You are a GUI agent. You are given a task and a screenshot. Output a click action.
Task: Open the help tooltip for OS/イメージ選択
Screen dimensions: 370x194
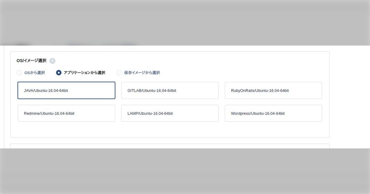pos(52,61)
